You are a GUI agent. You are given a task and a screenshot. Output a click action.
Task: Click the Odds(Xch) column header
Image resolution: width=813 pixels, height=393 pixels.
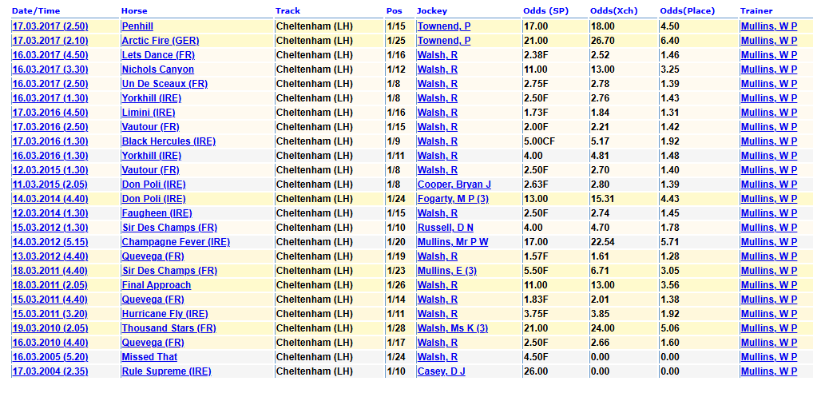(x=614, y=11)
